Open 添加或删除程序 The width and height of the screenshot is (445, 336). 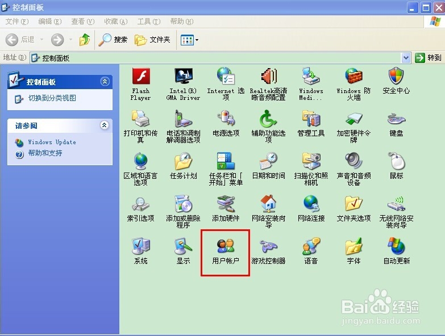click(x=184, y=212)
